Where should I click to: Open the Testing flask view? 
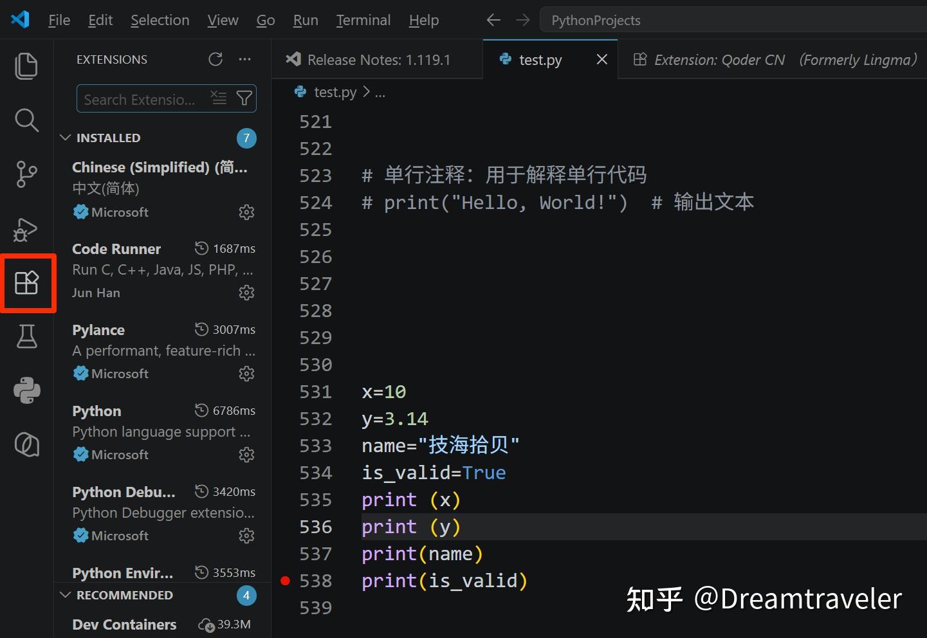(x=27, y=336)
